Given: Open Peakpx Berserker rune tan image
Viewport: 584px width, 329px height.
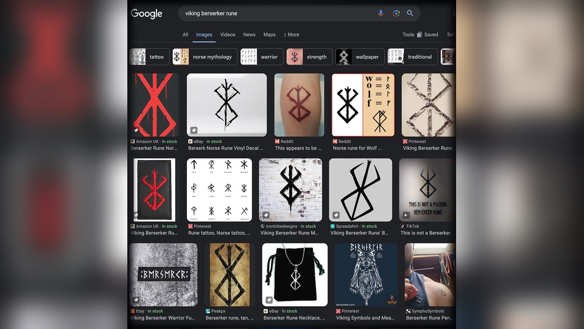Looking at the screenshot, I should point(230,275).
